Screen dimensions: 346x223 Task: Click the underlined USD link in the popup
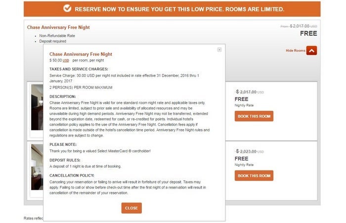[x=66, y=60]
